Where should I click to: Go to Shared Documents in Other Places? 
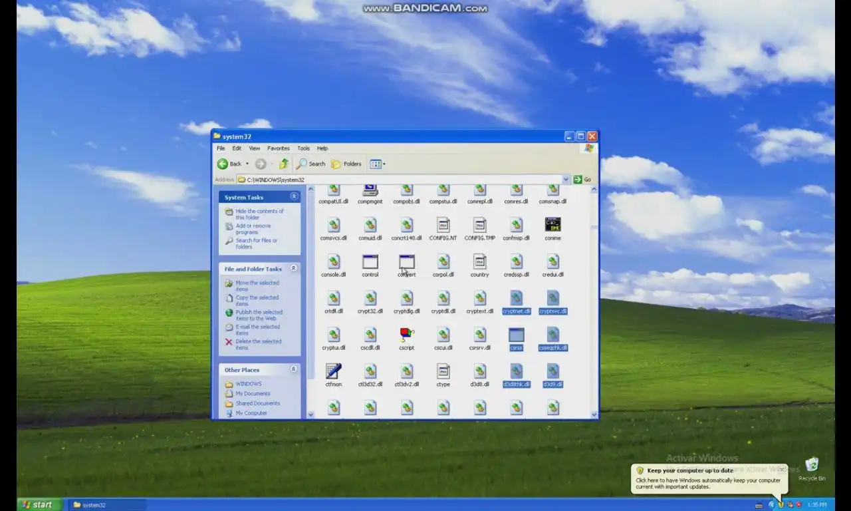tap(258, 403)
